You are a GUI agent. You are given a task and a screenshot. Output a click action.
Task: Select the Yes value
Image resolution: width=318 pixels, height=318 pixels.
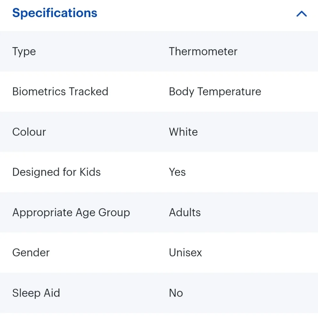pos(177,172)
